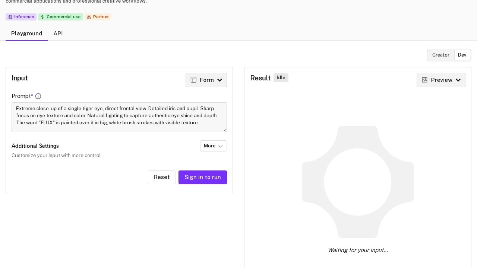The image size is (477, 268).
Task: Click the info icon beside Prompt label
Action: click(x=38, y=96)
